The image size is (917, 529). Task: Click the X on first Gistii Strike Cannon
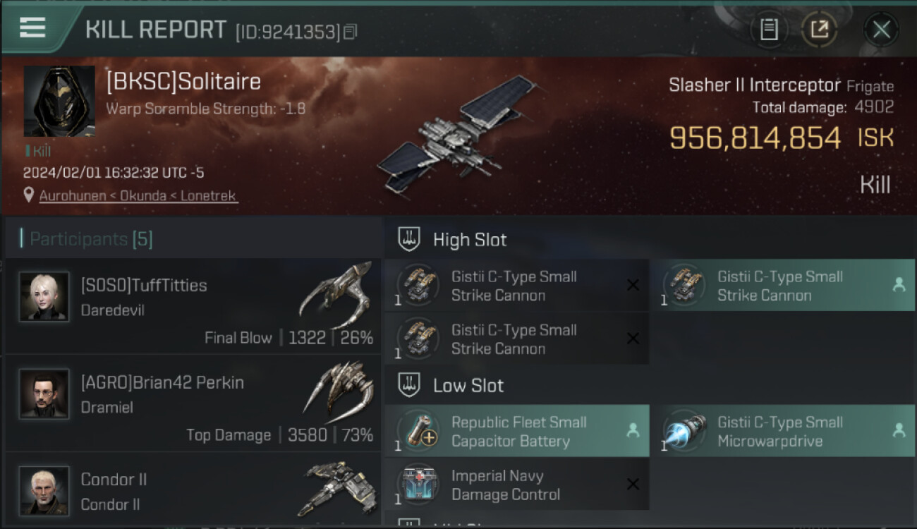click(x=633, y=285)
